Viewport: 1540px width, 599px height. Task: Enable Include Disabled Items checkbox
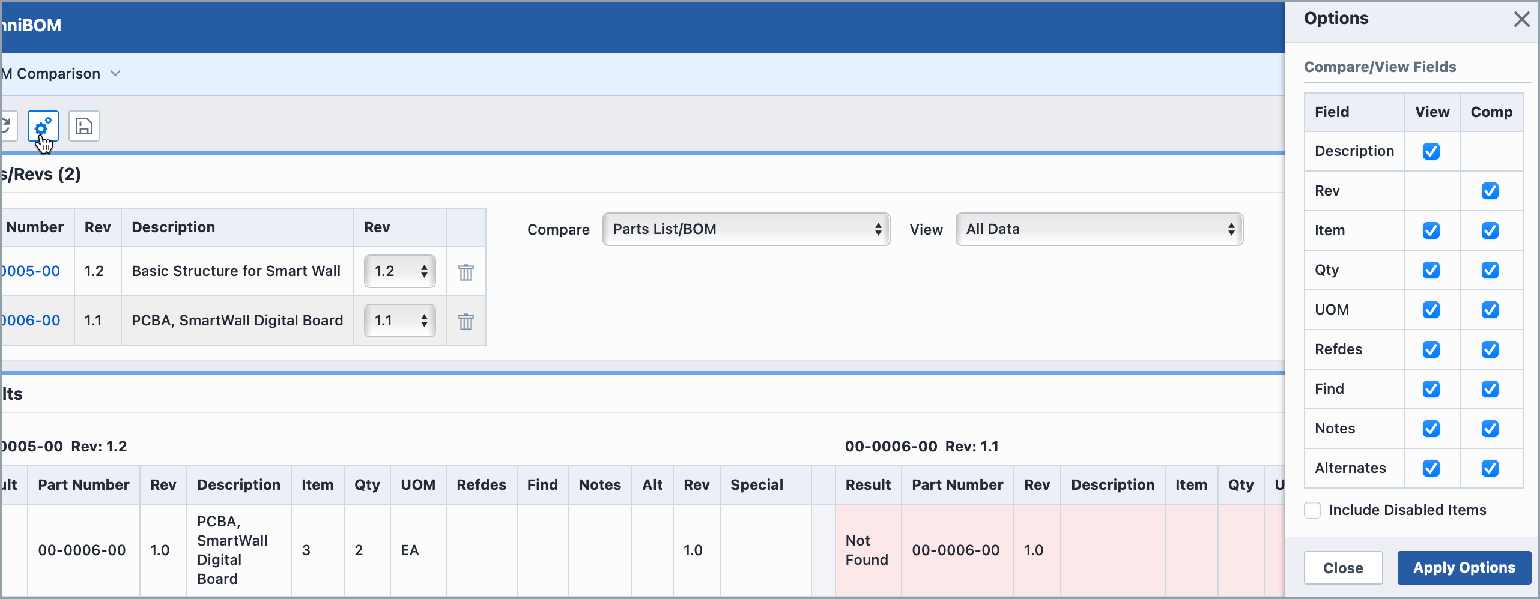pos(1312,510)
